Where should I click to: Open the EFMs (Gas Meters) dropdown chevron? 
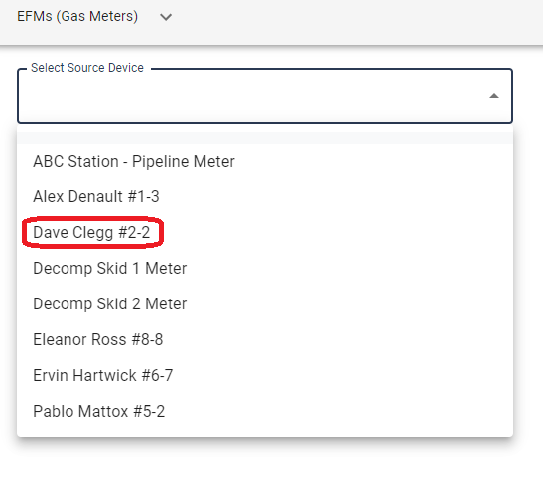point(166,17)
